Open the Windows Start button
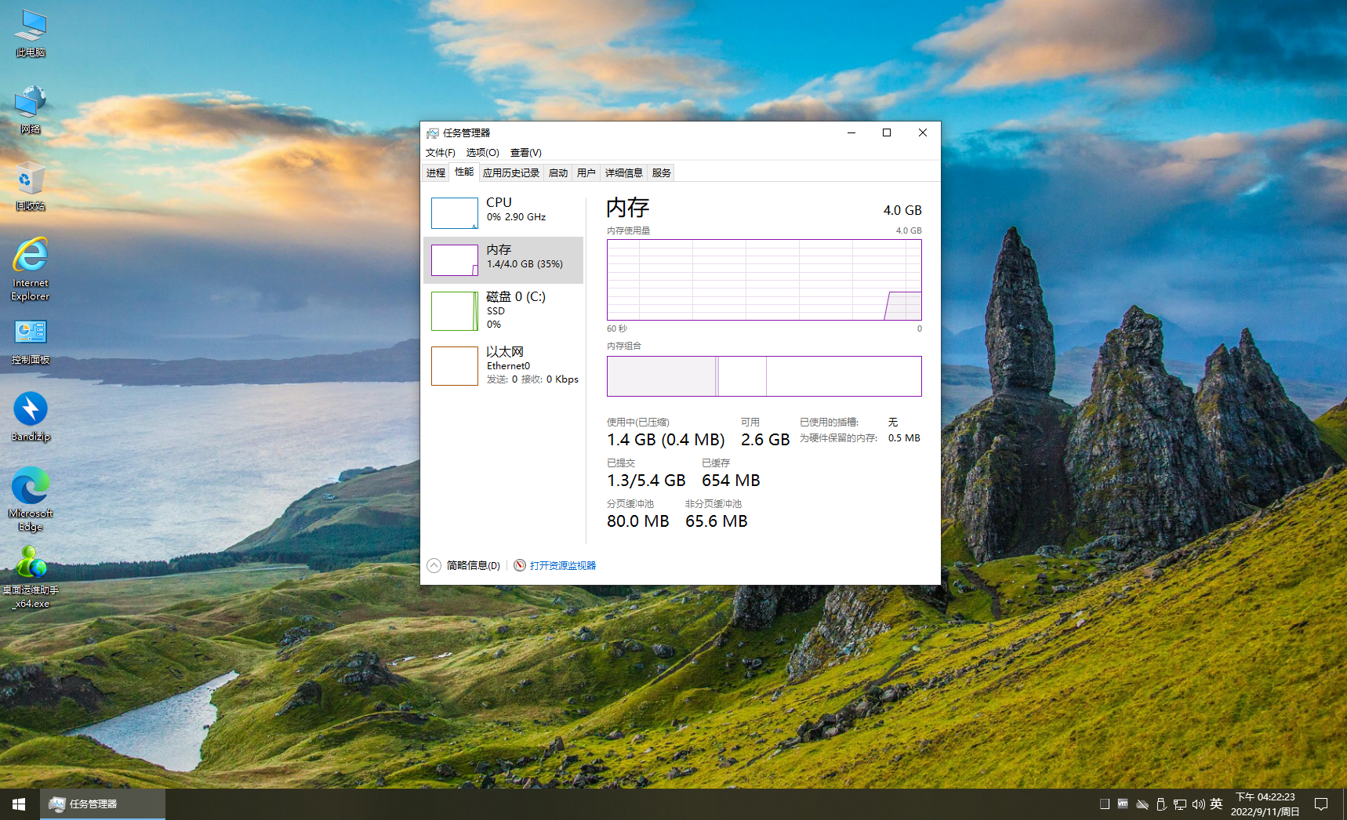 [19, 804]
